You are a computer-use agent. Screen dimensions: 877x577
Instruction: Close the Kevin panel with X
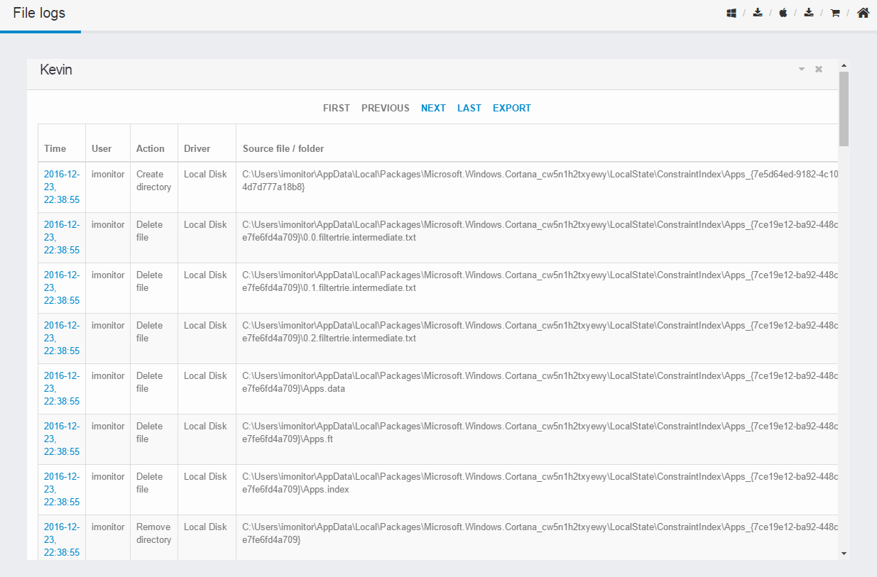pos(819,69)
